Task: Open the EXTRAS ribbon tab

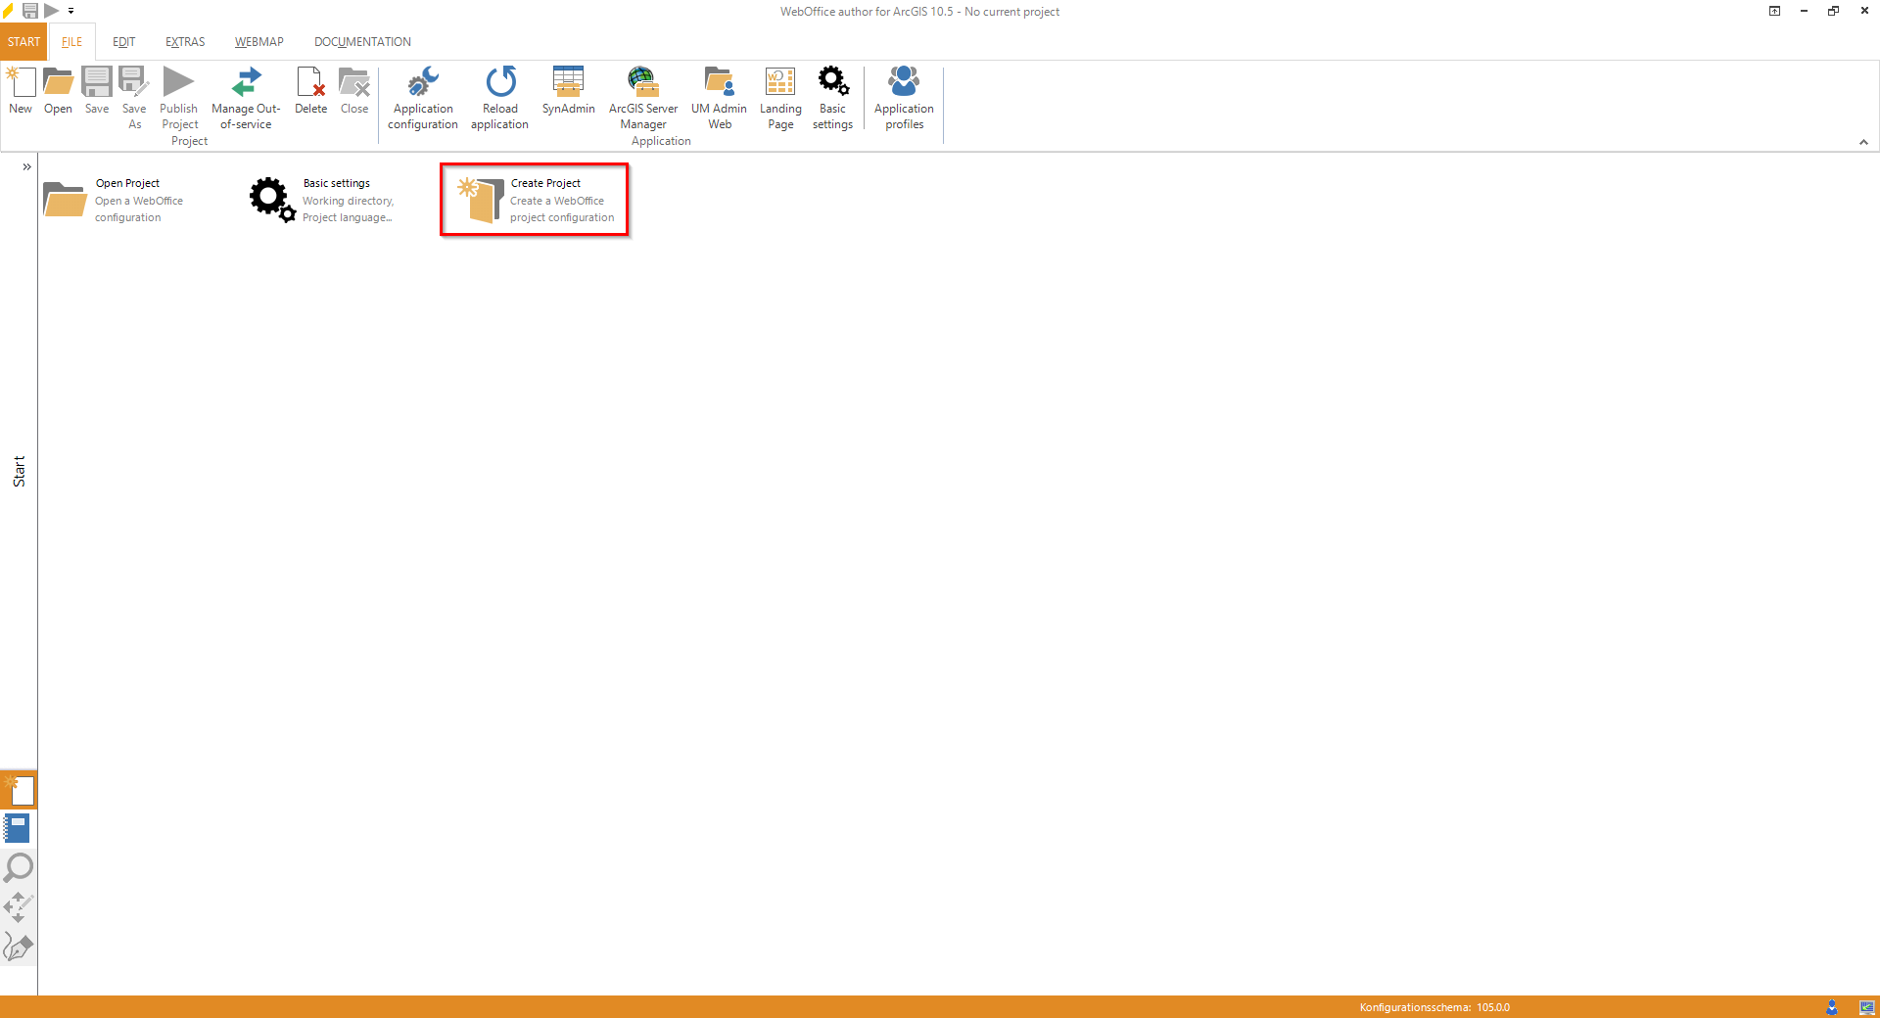Action: coord(185,42)
